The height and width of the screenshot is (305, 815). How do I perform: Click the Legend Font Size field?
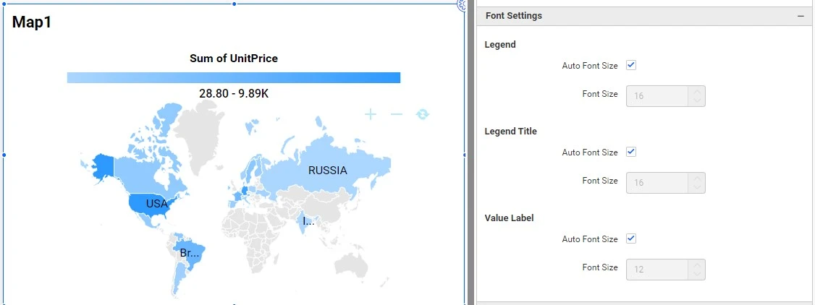(656, 97)
